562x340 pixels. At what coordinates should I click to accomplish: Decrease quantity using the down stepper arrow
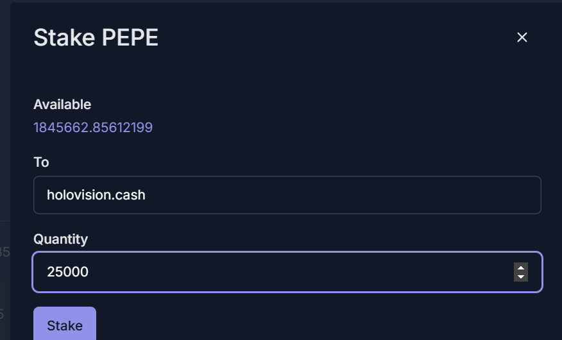click(521, 276)
